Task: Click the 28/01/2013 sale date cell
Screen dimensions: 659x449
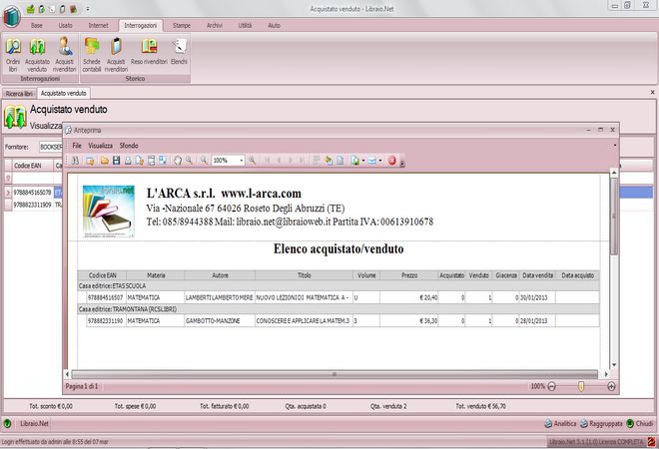Action: pyautogui.click(x=537, y=321)
